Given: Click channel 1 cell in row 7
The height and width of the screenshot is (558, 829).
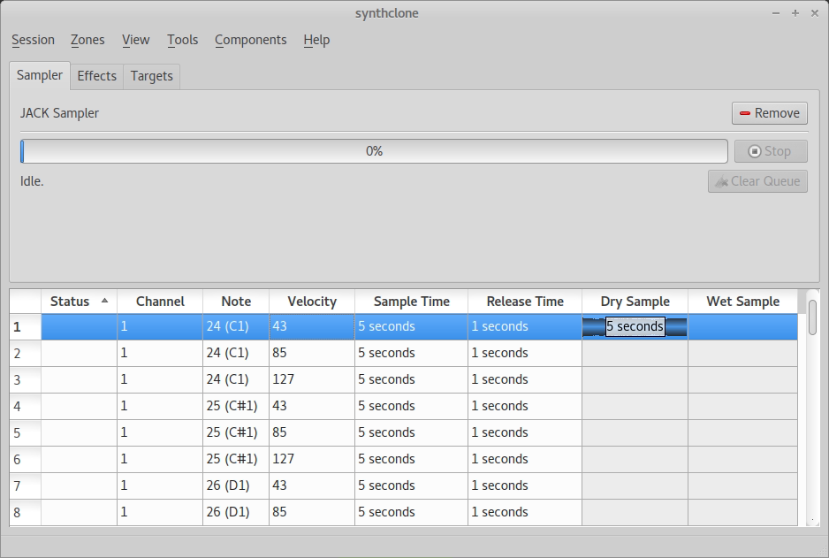Looking at the screenshot, I should 160,485.
